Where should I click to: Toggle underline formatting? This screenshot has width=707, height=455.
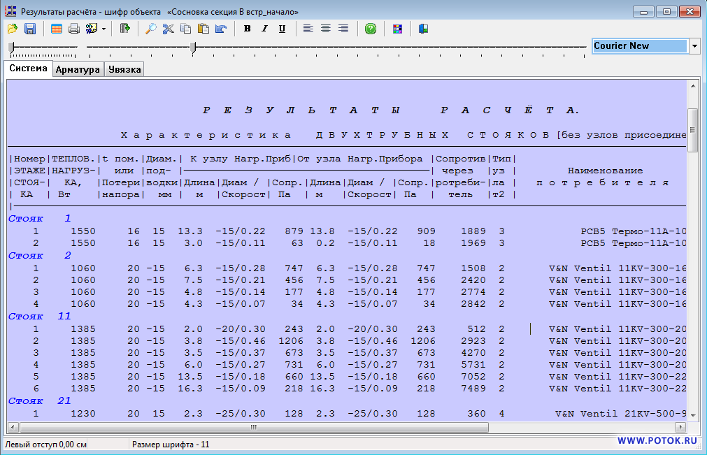[282, 29]
